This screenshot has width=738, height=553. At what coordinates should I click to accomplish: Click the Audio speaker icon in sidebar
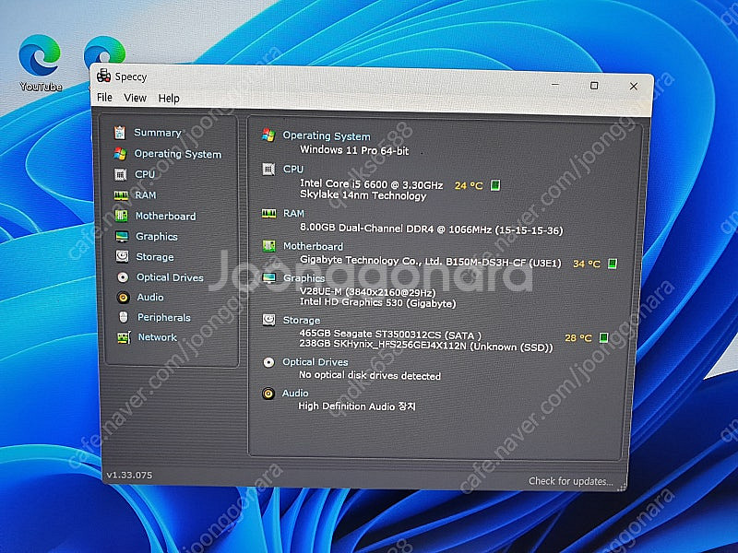pos(122,298)
